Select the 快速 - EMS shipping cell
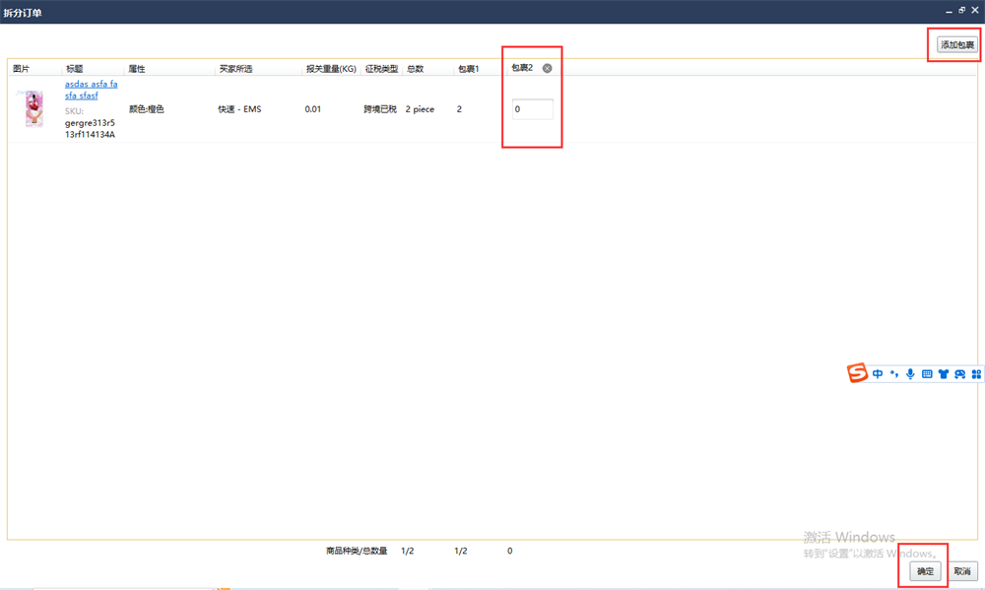Image resolution: width=985 pixels, height=590 pixels. tap(239, 109)
